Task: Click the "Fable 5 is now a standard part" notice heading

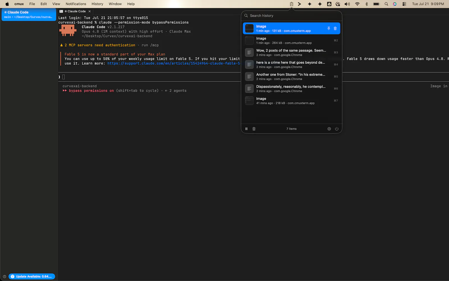Action: coord(115,54)
